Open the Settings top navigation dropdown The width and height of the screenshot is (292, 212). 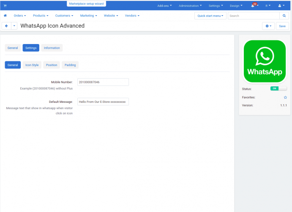point(216,6)
